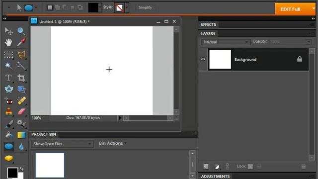Select the Ellipse shape tool in toolbox
Image resolution: width=318 pixels, height=179 pixels.
9,147
